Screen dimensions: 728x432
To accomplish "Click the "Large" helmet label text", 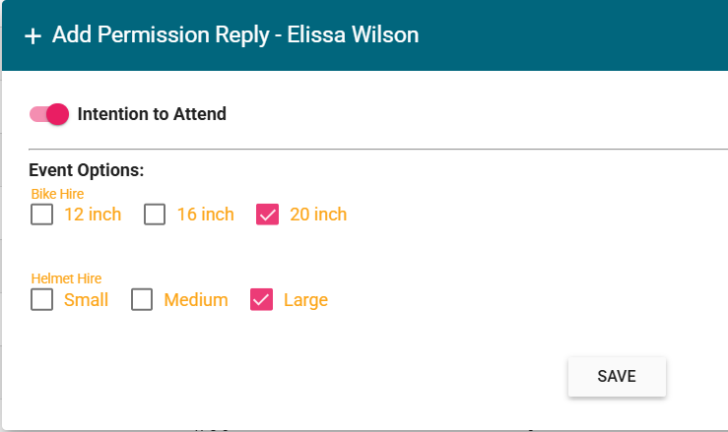I will pyautogui.click(x=305, y=300).
